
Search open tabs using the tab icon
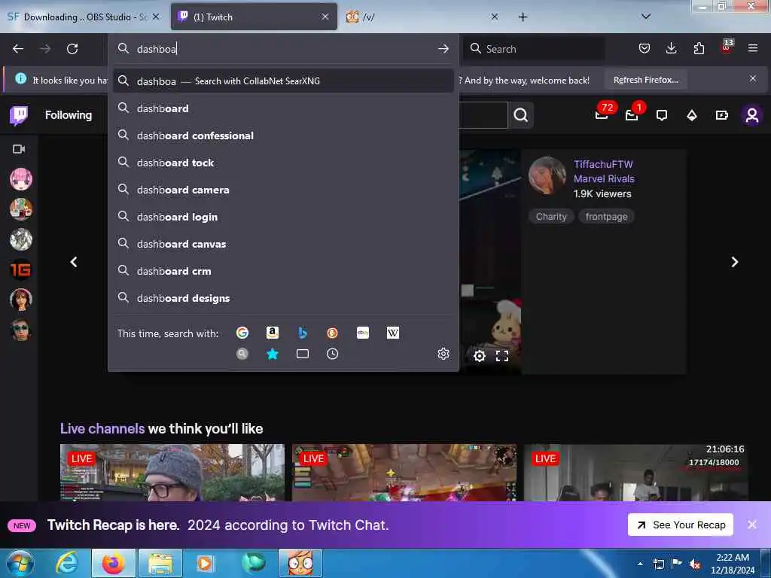click(303, 354)
